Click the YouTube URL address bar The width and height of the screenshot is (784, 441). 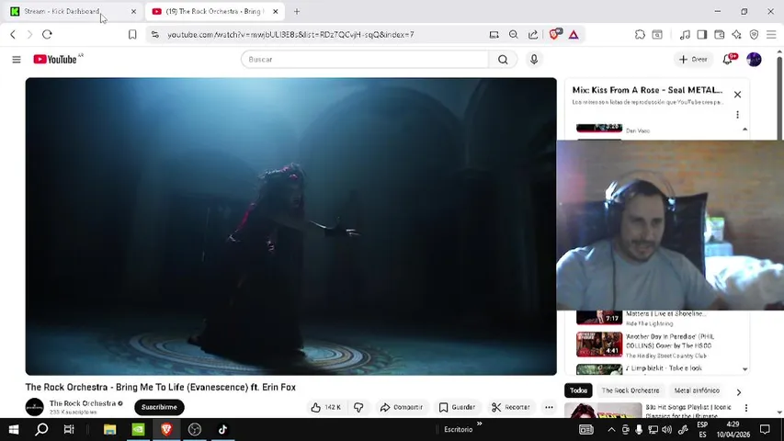pyautogui.click(x=291, y=35)
